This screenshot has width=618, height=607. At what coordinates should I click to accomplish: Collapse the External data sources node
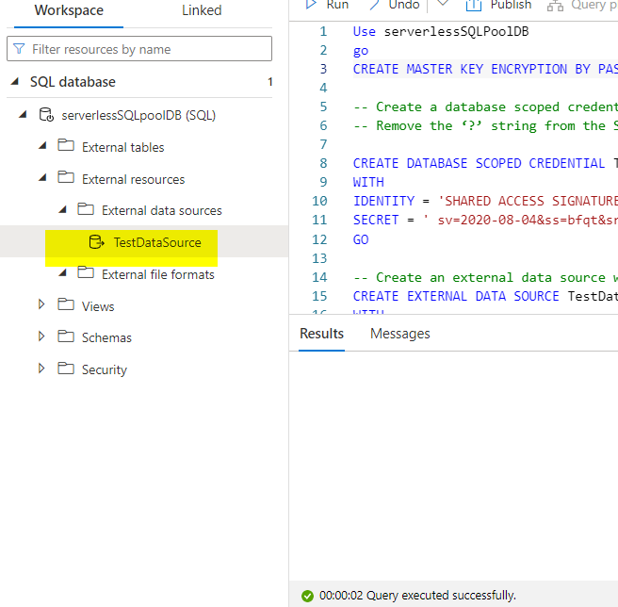(62, 209)
